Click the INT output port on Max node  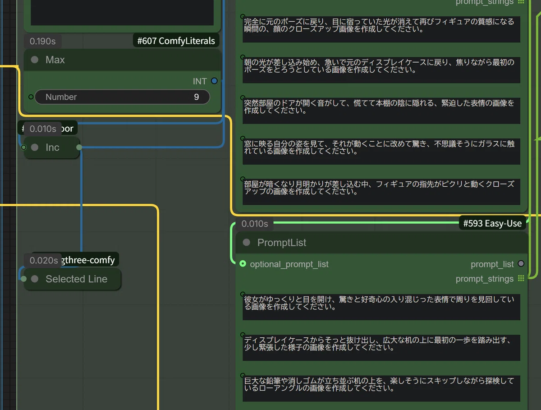click(x=214, y=81)
